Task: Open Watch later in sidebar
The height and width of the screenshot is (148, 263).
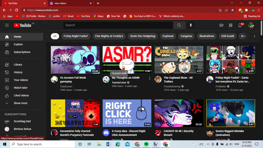Action: (22, 88)
